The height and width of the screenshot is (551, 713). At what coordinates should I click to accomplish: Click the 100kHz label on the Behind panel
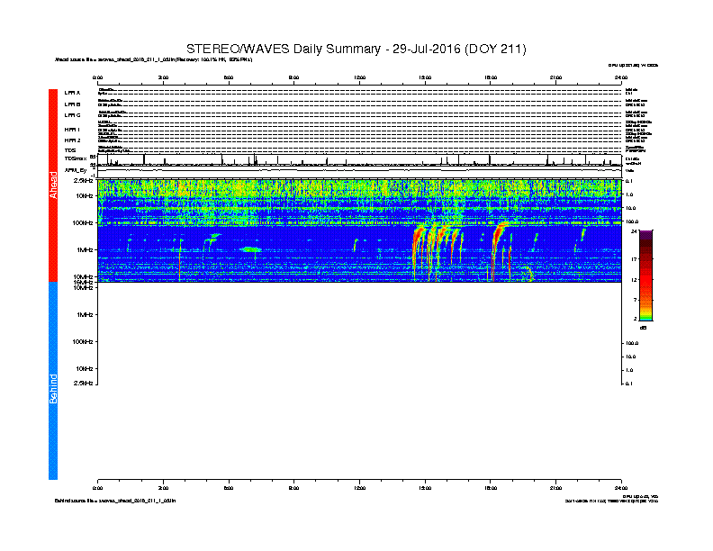[x=83, y=341]
